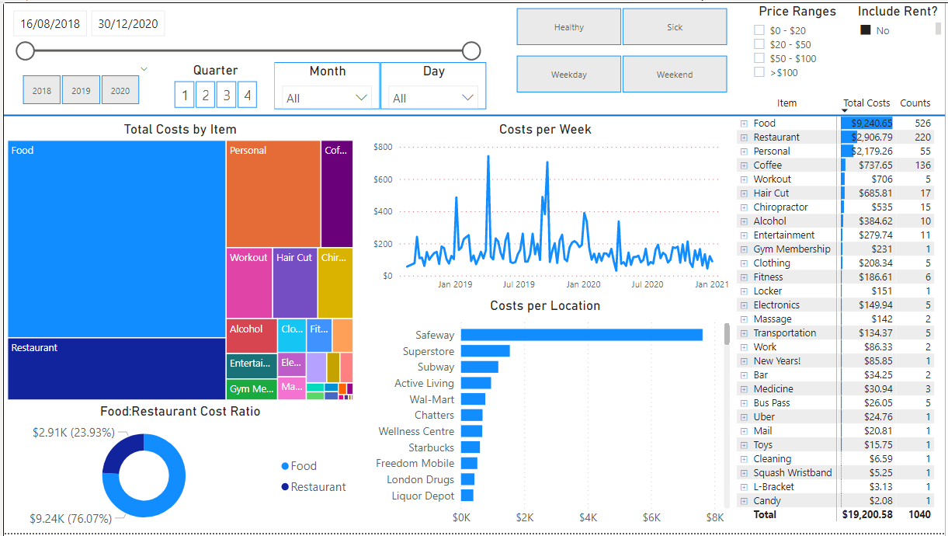Select Quarter 3 in the Quarter slicer

pyautogui.click(x=226, y=96)
